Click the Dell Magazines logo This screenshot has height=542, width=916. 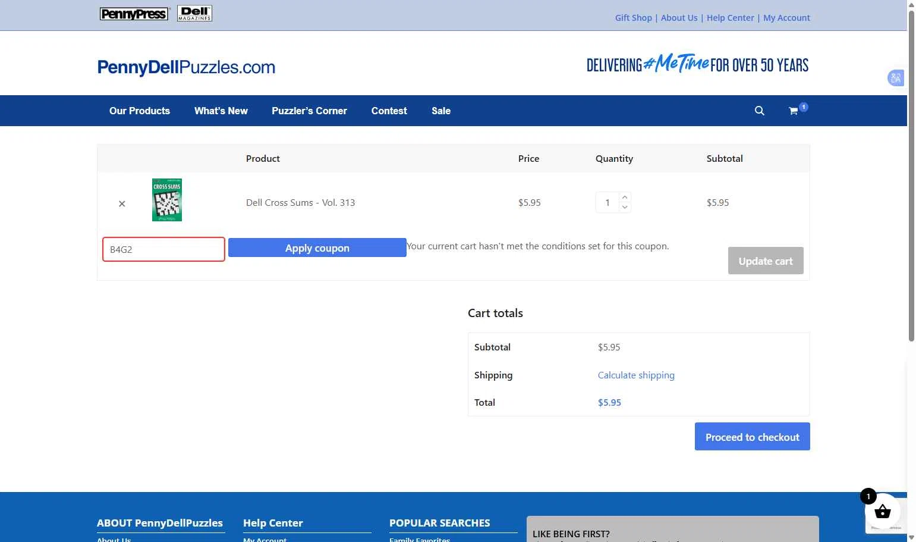[195, 13]
